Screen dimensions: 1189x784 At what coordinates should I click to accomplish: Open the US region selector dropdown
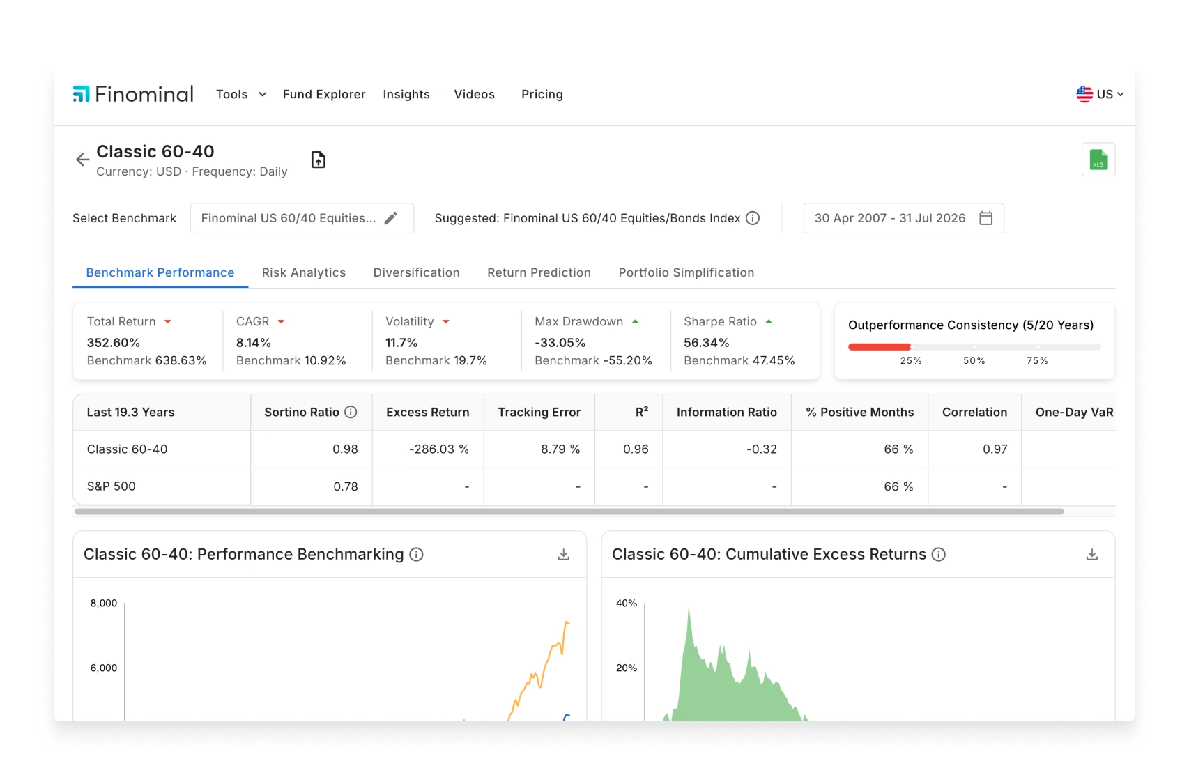pyautogui.click(x=1100, y=94)
